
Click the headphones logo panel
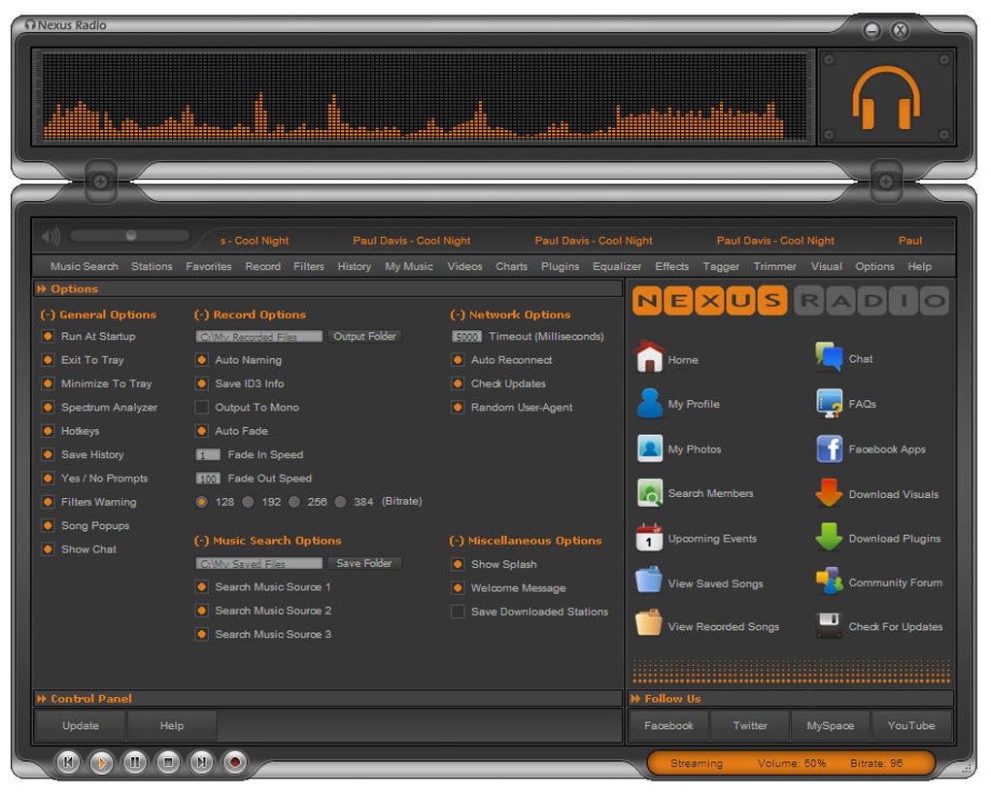pyautogui.click(x=886, y=97)
